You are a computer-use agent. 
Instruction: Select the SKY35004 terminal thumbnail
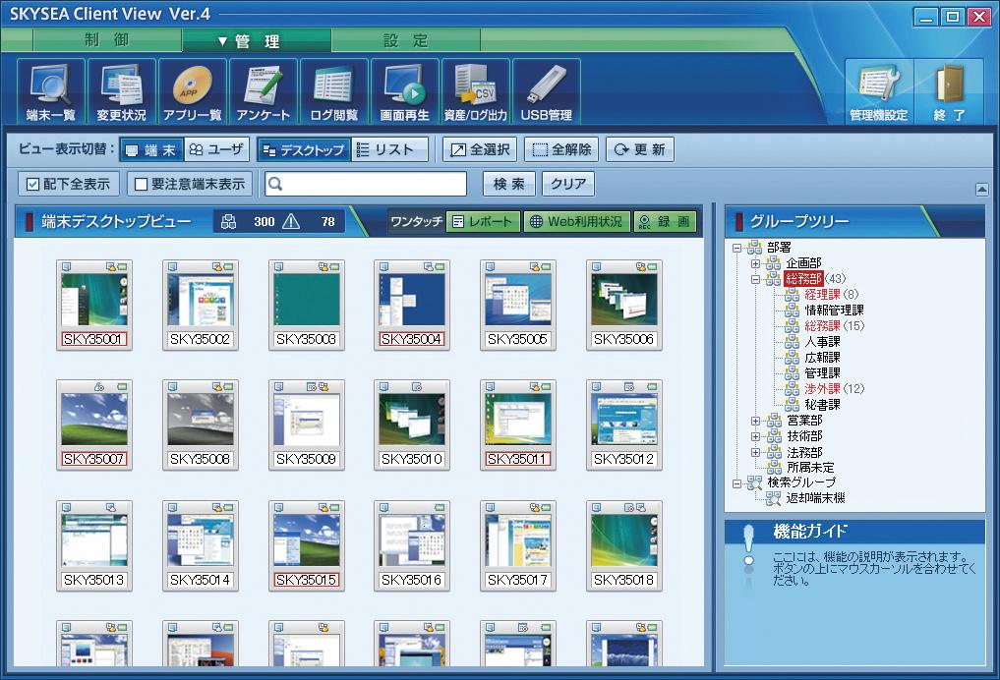(x=412, y=305)
